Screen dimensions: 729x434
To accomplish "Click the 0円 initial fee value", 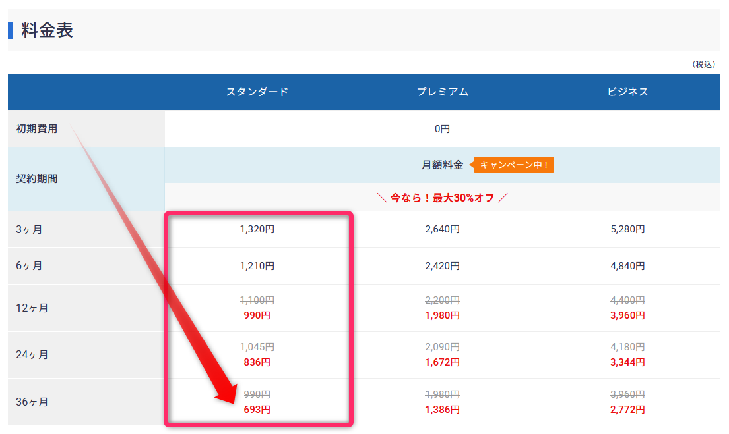I will point(443,129).
